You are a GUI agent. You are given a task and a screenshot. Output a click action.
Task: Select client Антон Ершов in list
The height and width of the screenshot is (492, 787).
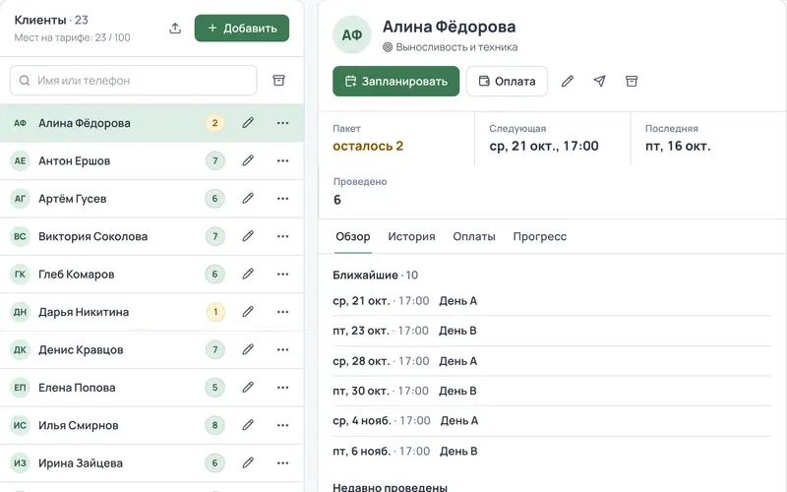coord(151,160)
